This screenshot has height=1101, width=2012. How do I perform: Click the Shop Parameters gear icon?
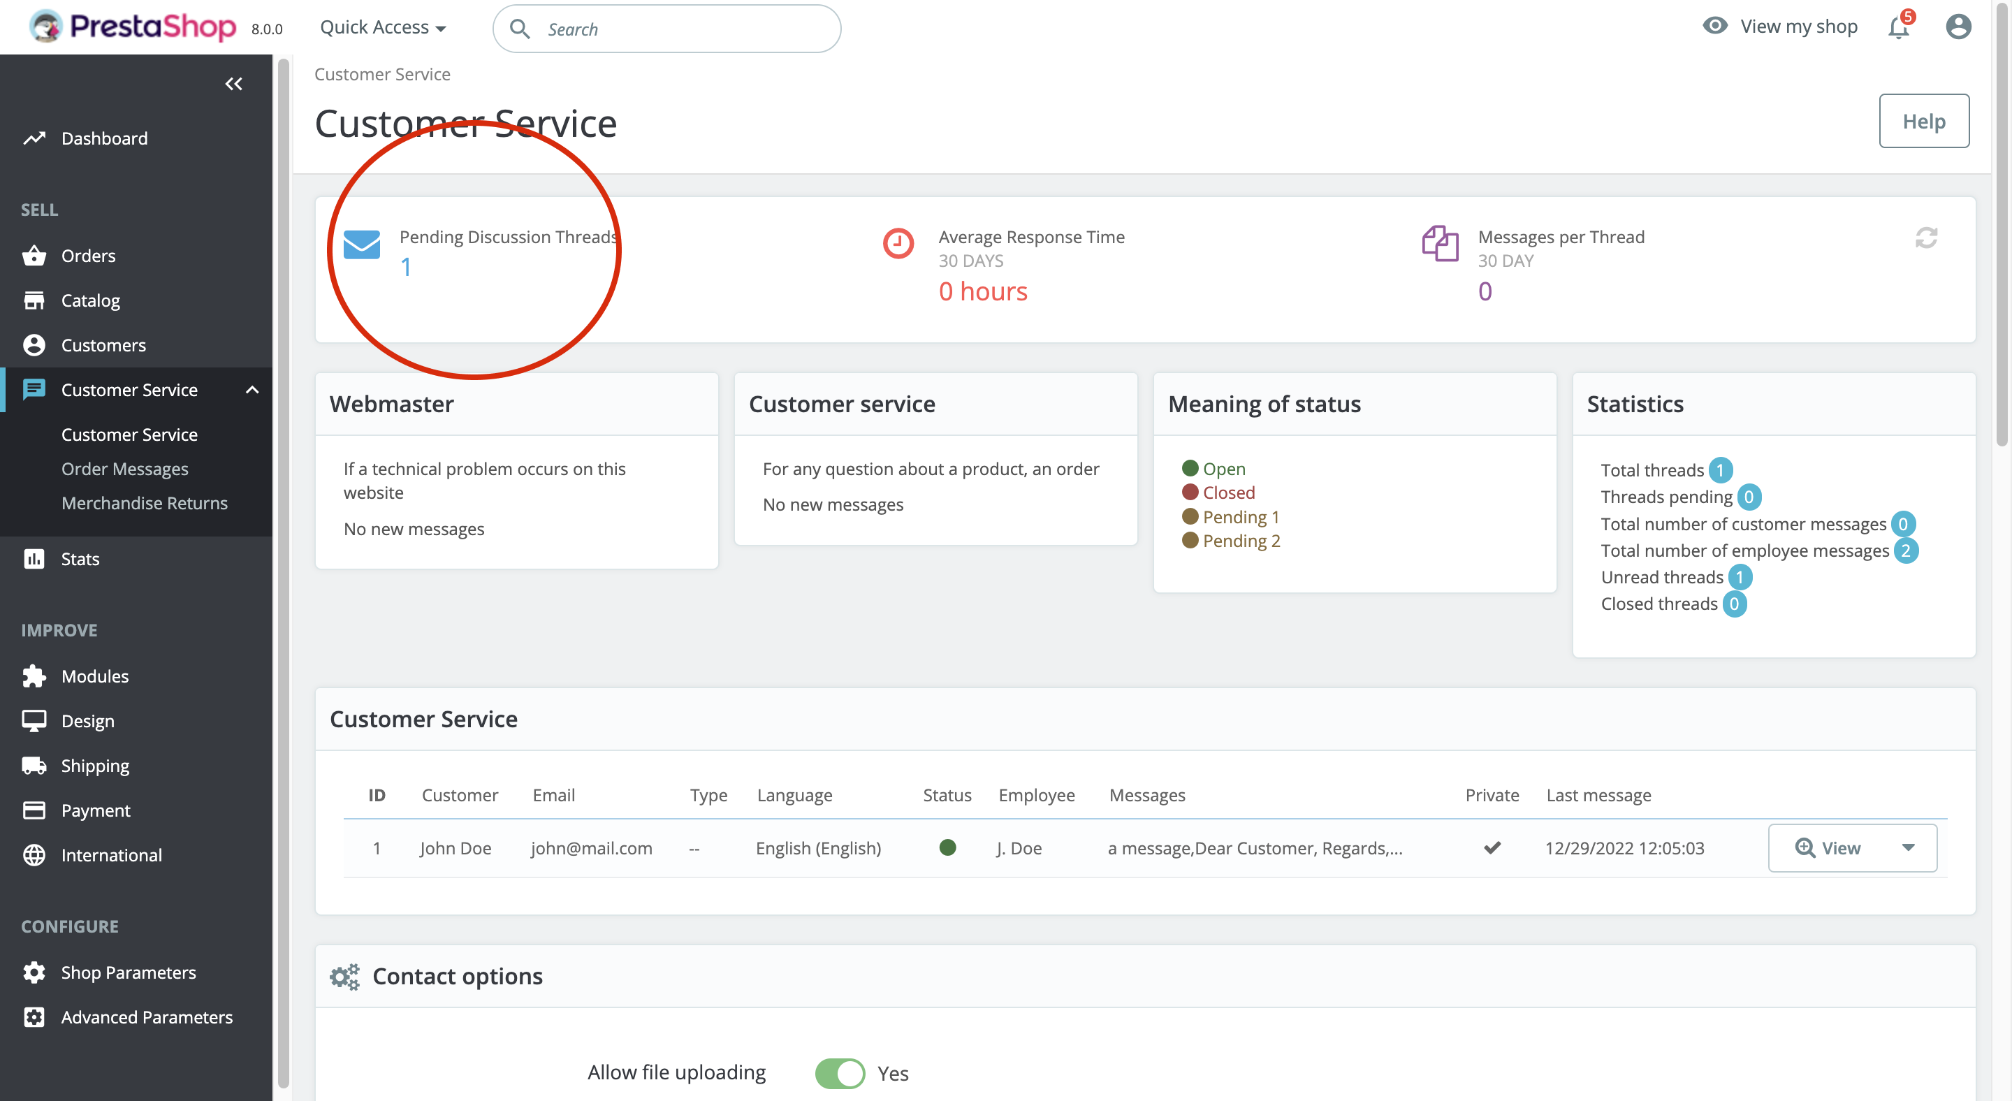pos(34,972)
